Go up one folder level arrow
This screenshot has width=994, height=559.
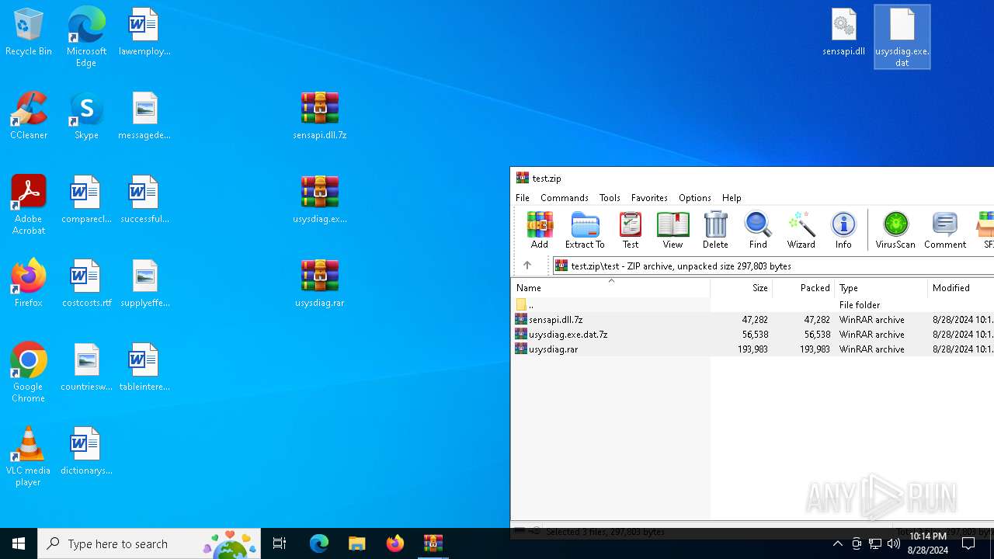click(x=527, y=266)
